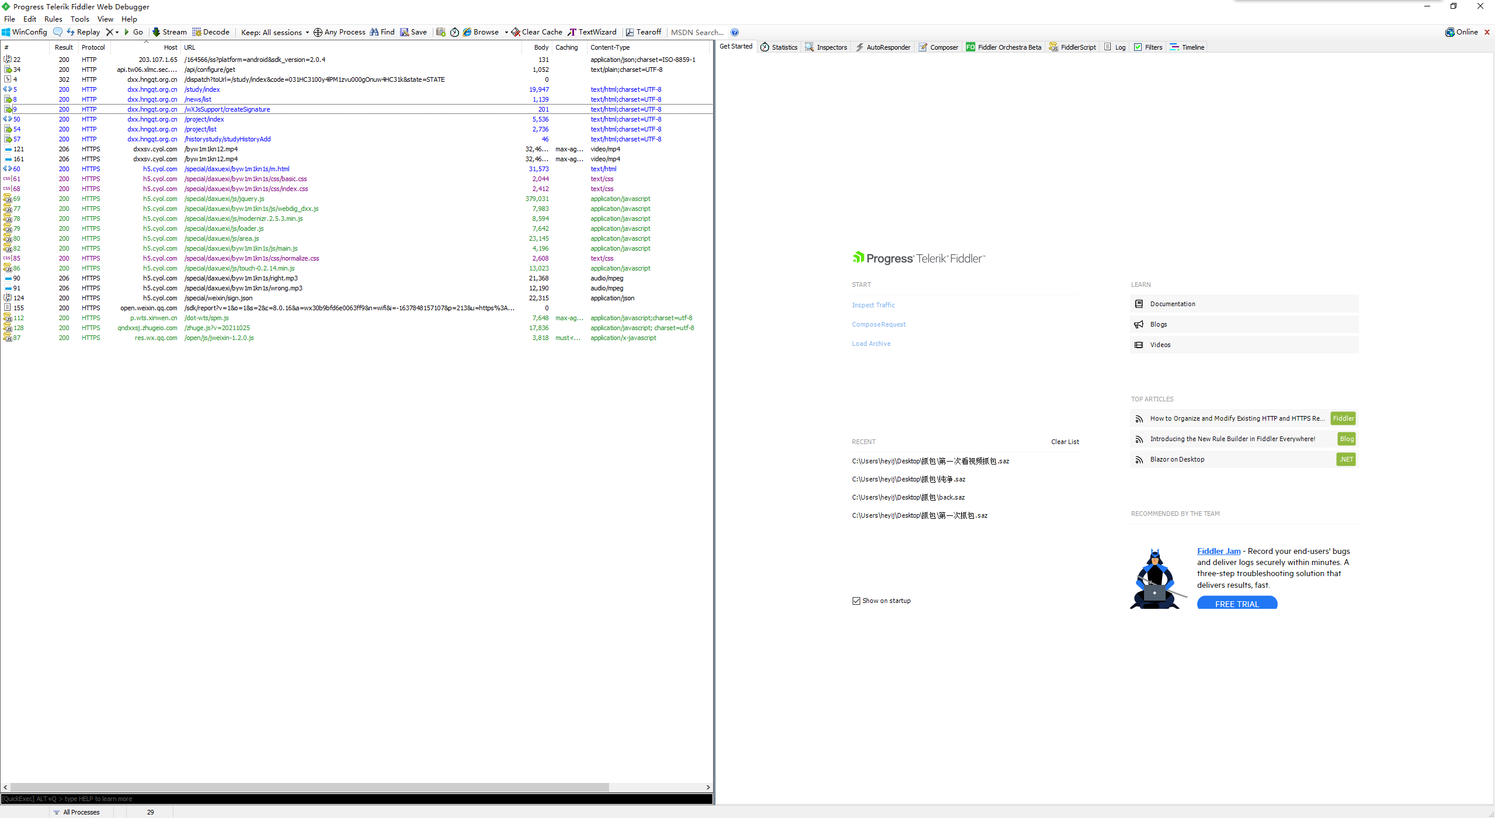This screenshot has height=818, width=1495.
Task: Close the toolbar with the red X
Action: (1487, 32)
